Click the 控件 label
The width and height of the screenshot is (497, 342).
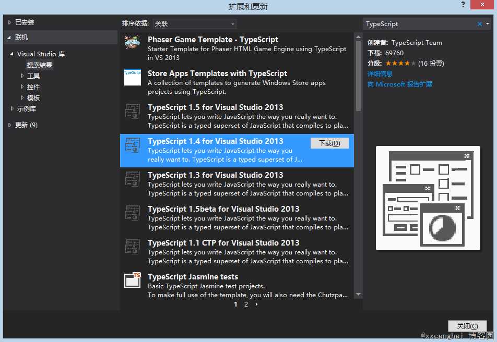(x=33, y=87)
